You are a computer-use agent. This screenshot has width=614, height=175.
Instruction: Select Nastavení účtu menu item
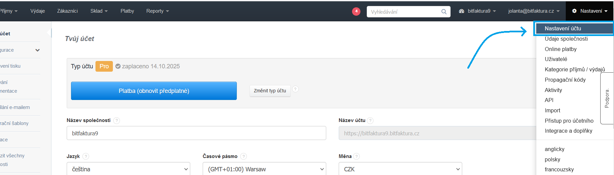pos(574,28)
